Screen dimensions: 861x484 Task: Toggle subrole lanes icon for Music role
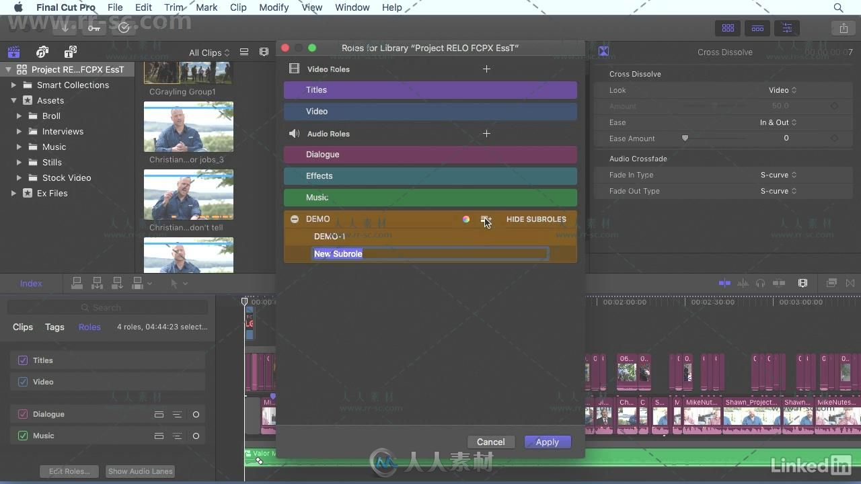pos(177,436)
